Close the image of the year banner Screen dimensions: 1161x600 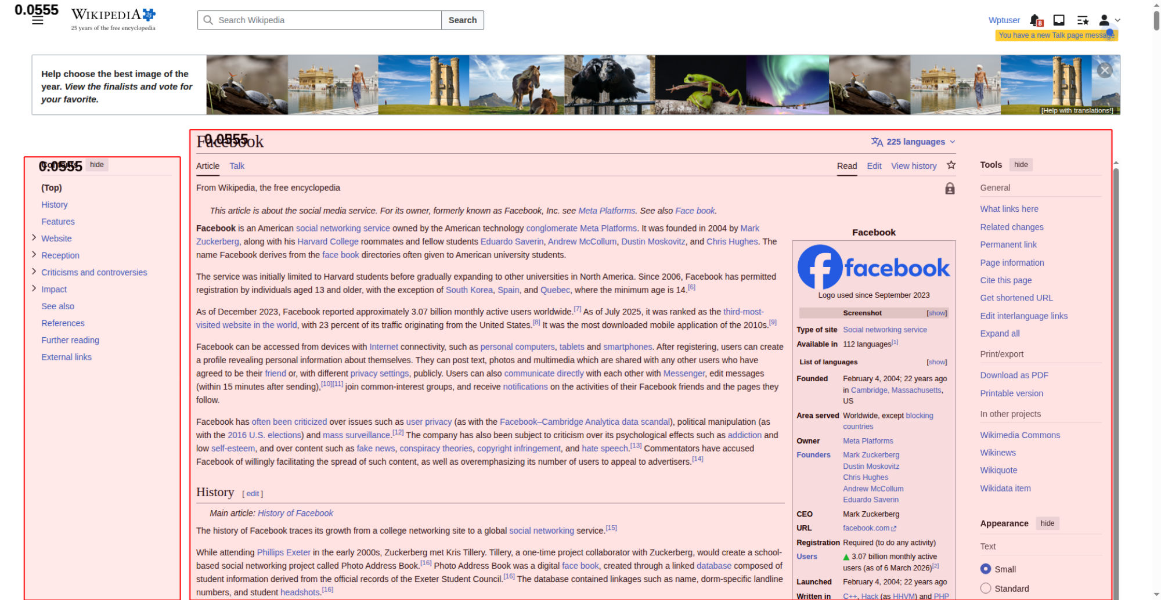point(1104,70)
